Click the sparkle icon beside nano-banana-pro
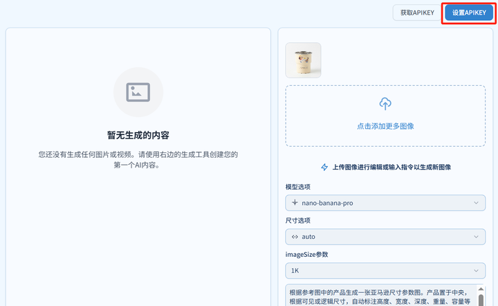498x306 pixels. click(295, 203)
